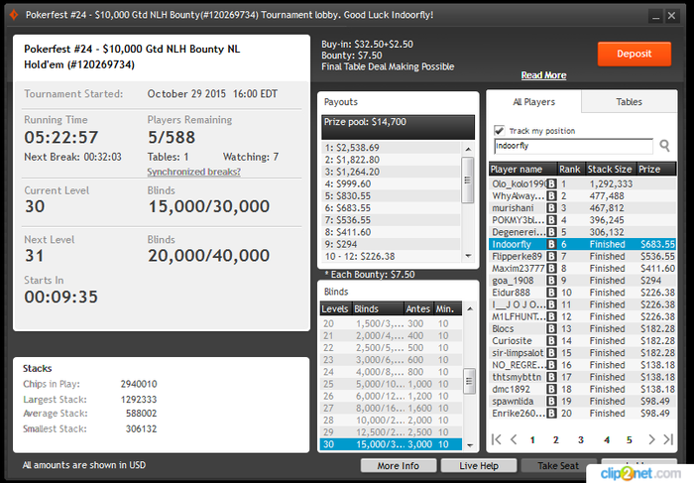Click bounty B icon beside murishani

point(551,208)
